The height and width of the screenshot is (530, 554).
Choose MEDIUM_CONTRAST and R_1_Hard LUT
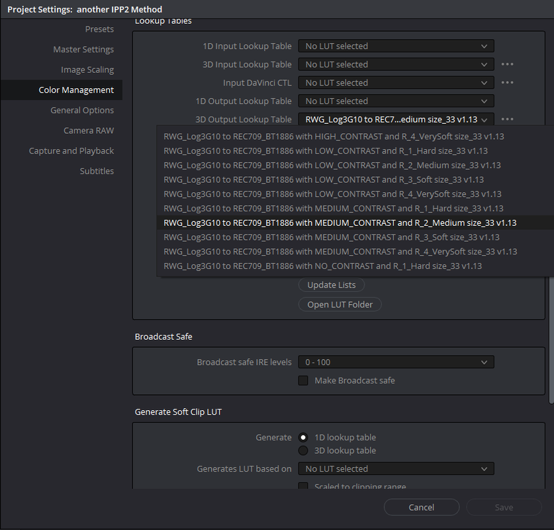pos(355,208)
